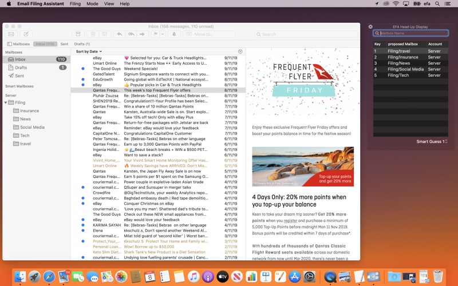Image resolution: width=458 pixels, height=286 pixels.
Task: Click the Forward arrow icon
Action: pos(142,34)
